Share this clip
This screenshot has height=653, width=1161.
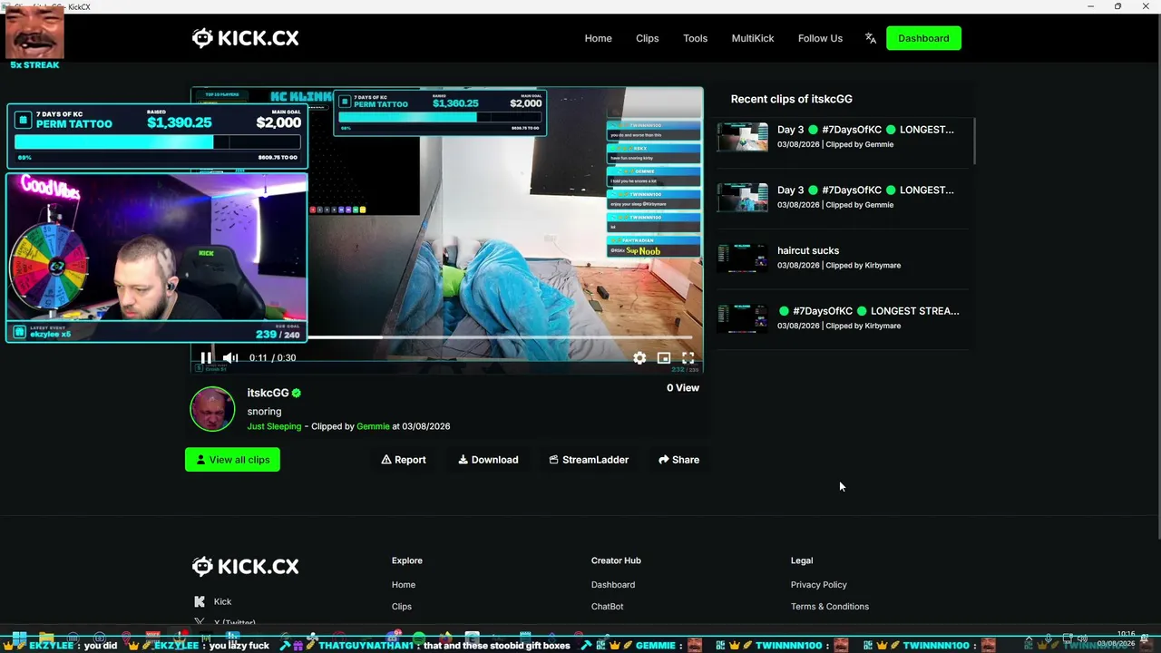(x=678, y=460)
